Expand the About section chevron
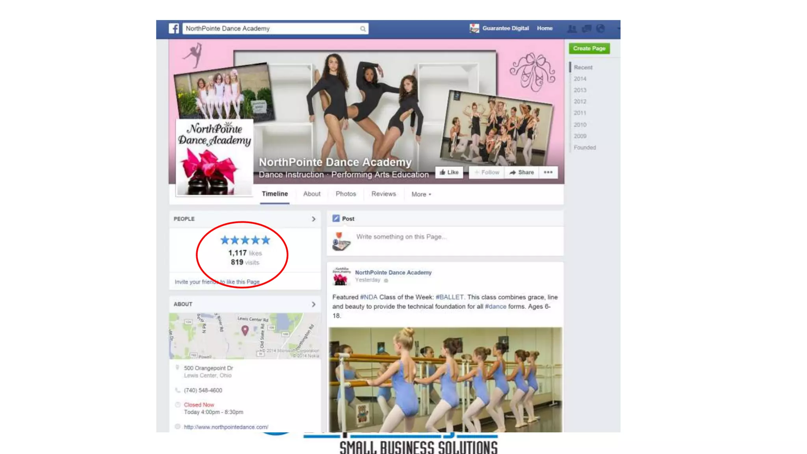 (314, 304)
